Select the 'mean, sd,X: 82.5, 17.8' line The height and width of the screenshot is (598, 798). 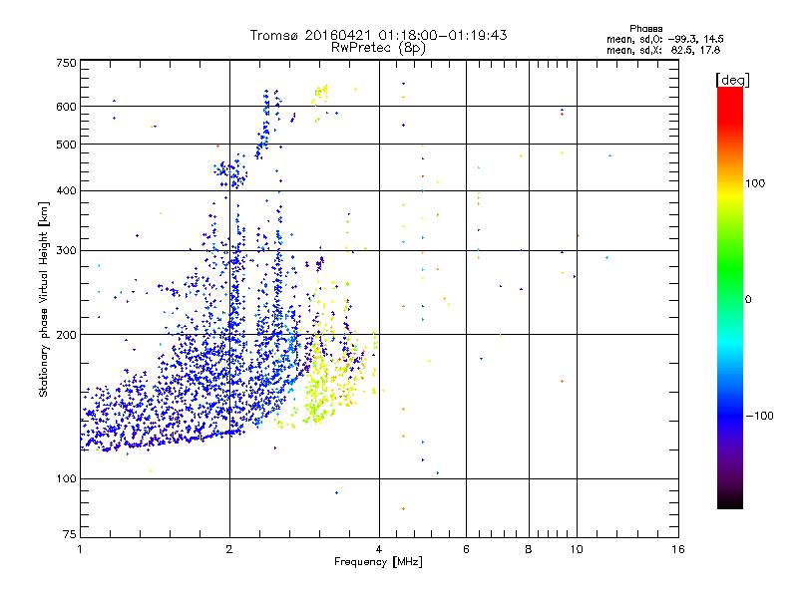[663, 50]
